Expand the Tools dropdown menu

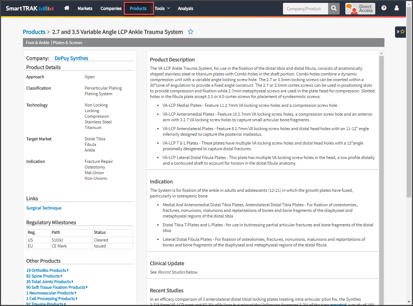(162, 8)
